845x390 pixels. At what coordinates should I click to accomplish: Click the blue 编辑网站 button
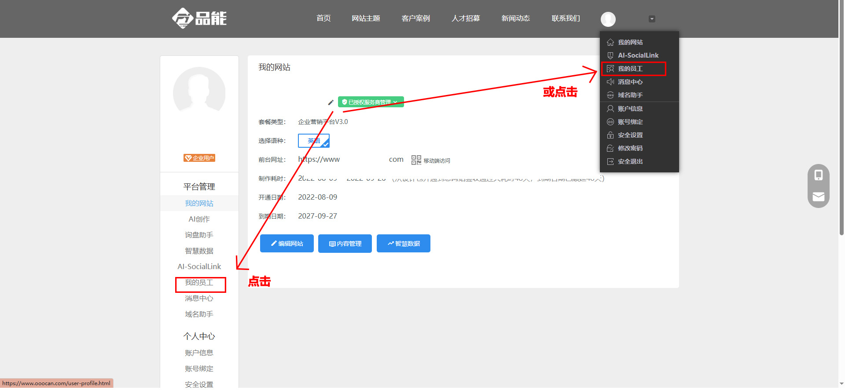[287, 244]
